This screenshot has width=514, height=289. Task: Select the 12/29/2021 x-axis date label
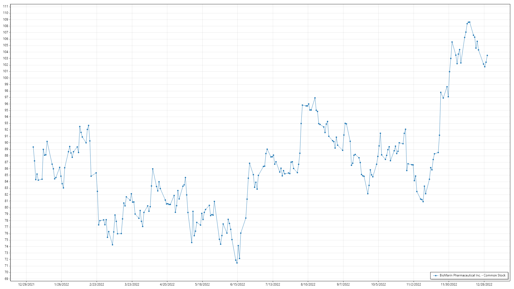[x=26, y=284]
